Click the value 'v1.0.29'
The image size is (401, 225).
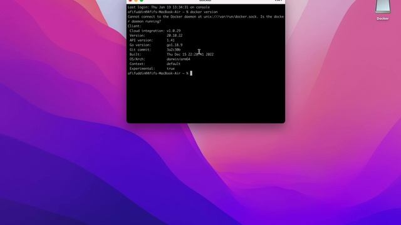point(174,31)
